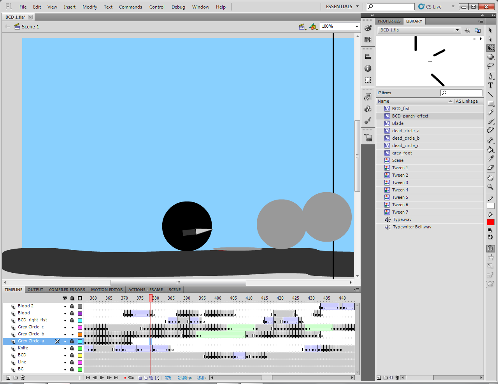Open the collapsed Transform panel icon
Screen dimensions: 498x384
[368, 80]
